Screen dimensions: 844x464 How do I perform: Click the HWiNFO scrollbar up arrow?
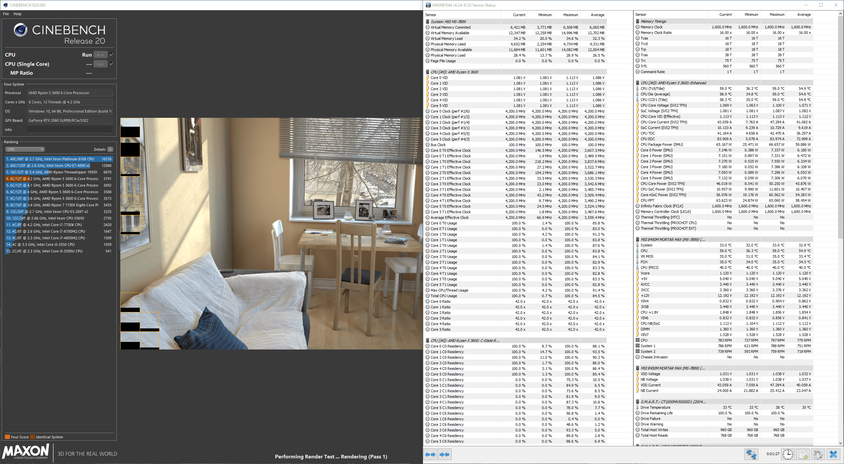(x=840, y=13)
